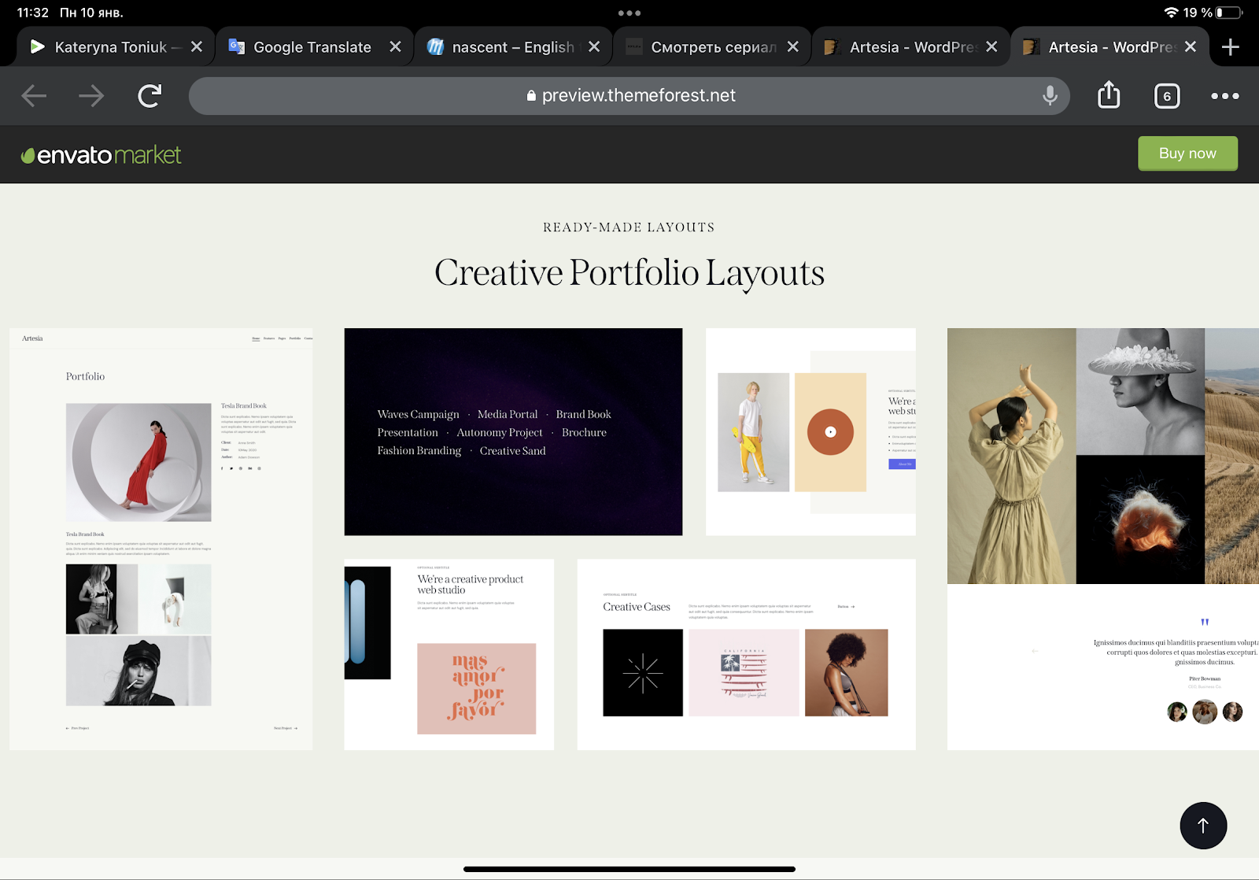Image resolution: width=1259 pixels, height=880 pixels.
Task: Click the Brochure link
Action: 584,433
